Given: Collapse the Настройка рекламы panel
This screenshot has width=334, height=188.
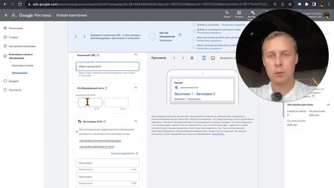Looking at the screenshot, I should pos(328,104).
